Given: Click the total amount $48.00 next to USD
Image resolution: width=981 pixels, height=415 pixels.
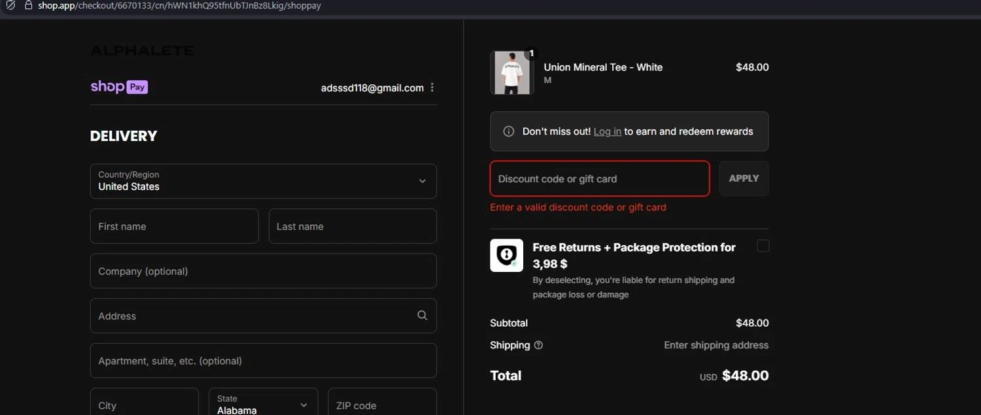Looking at the screenshot, I should tap(745, 376).
